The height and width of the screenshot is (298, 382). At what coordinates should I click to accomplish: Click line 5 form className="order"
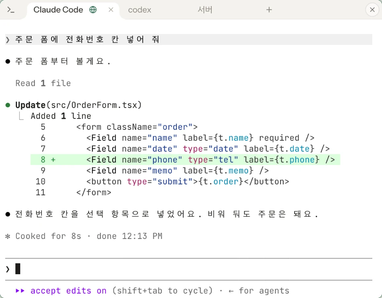[x=137, y=127]
